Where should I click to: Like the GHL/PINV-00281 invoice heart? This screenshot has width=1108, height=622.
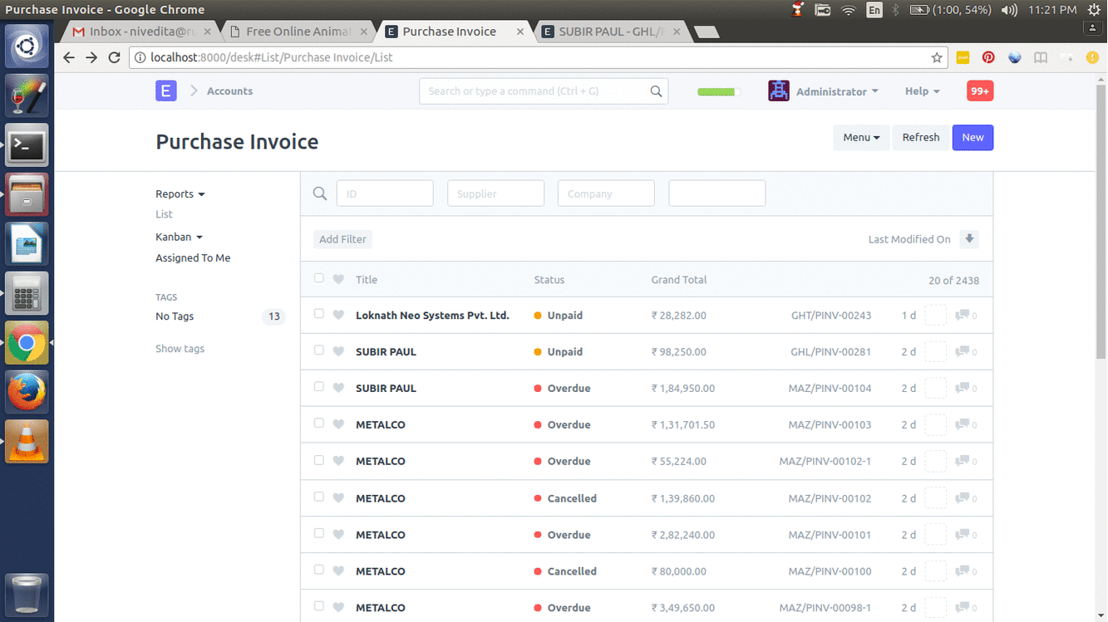(338, 352)
